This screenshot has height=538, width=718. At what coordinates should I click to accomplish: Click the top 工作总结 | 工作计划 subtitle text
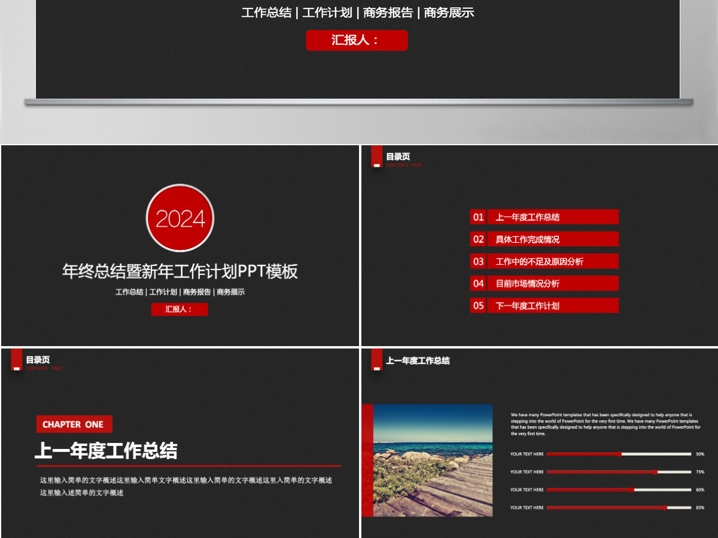point(358,13)
